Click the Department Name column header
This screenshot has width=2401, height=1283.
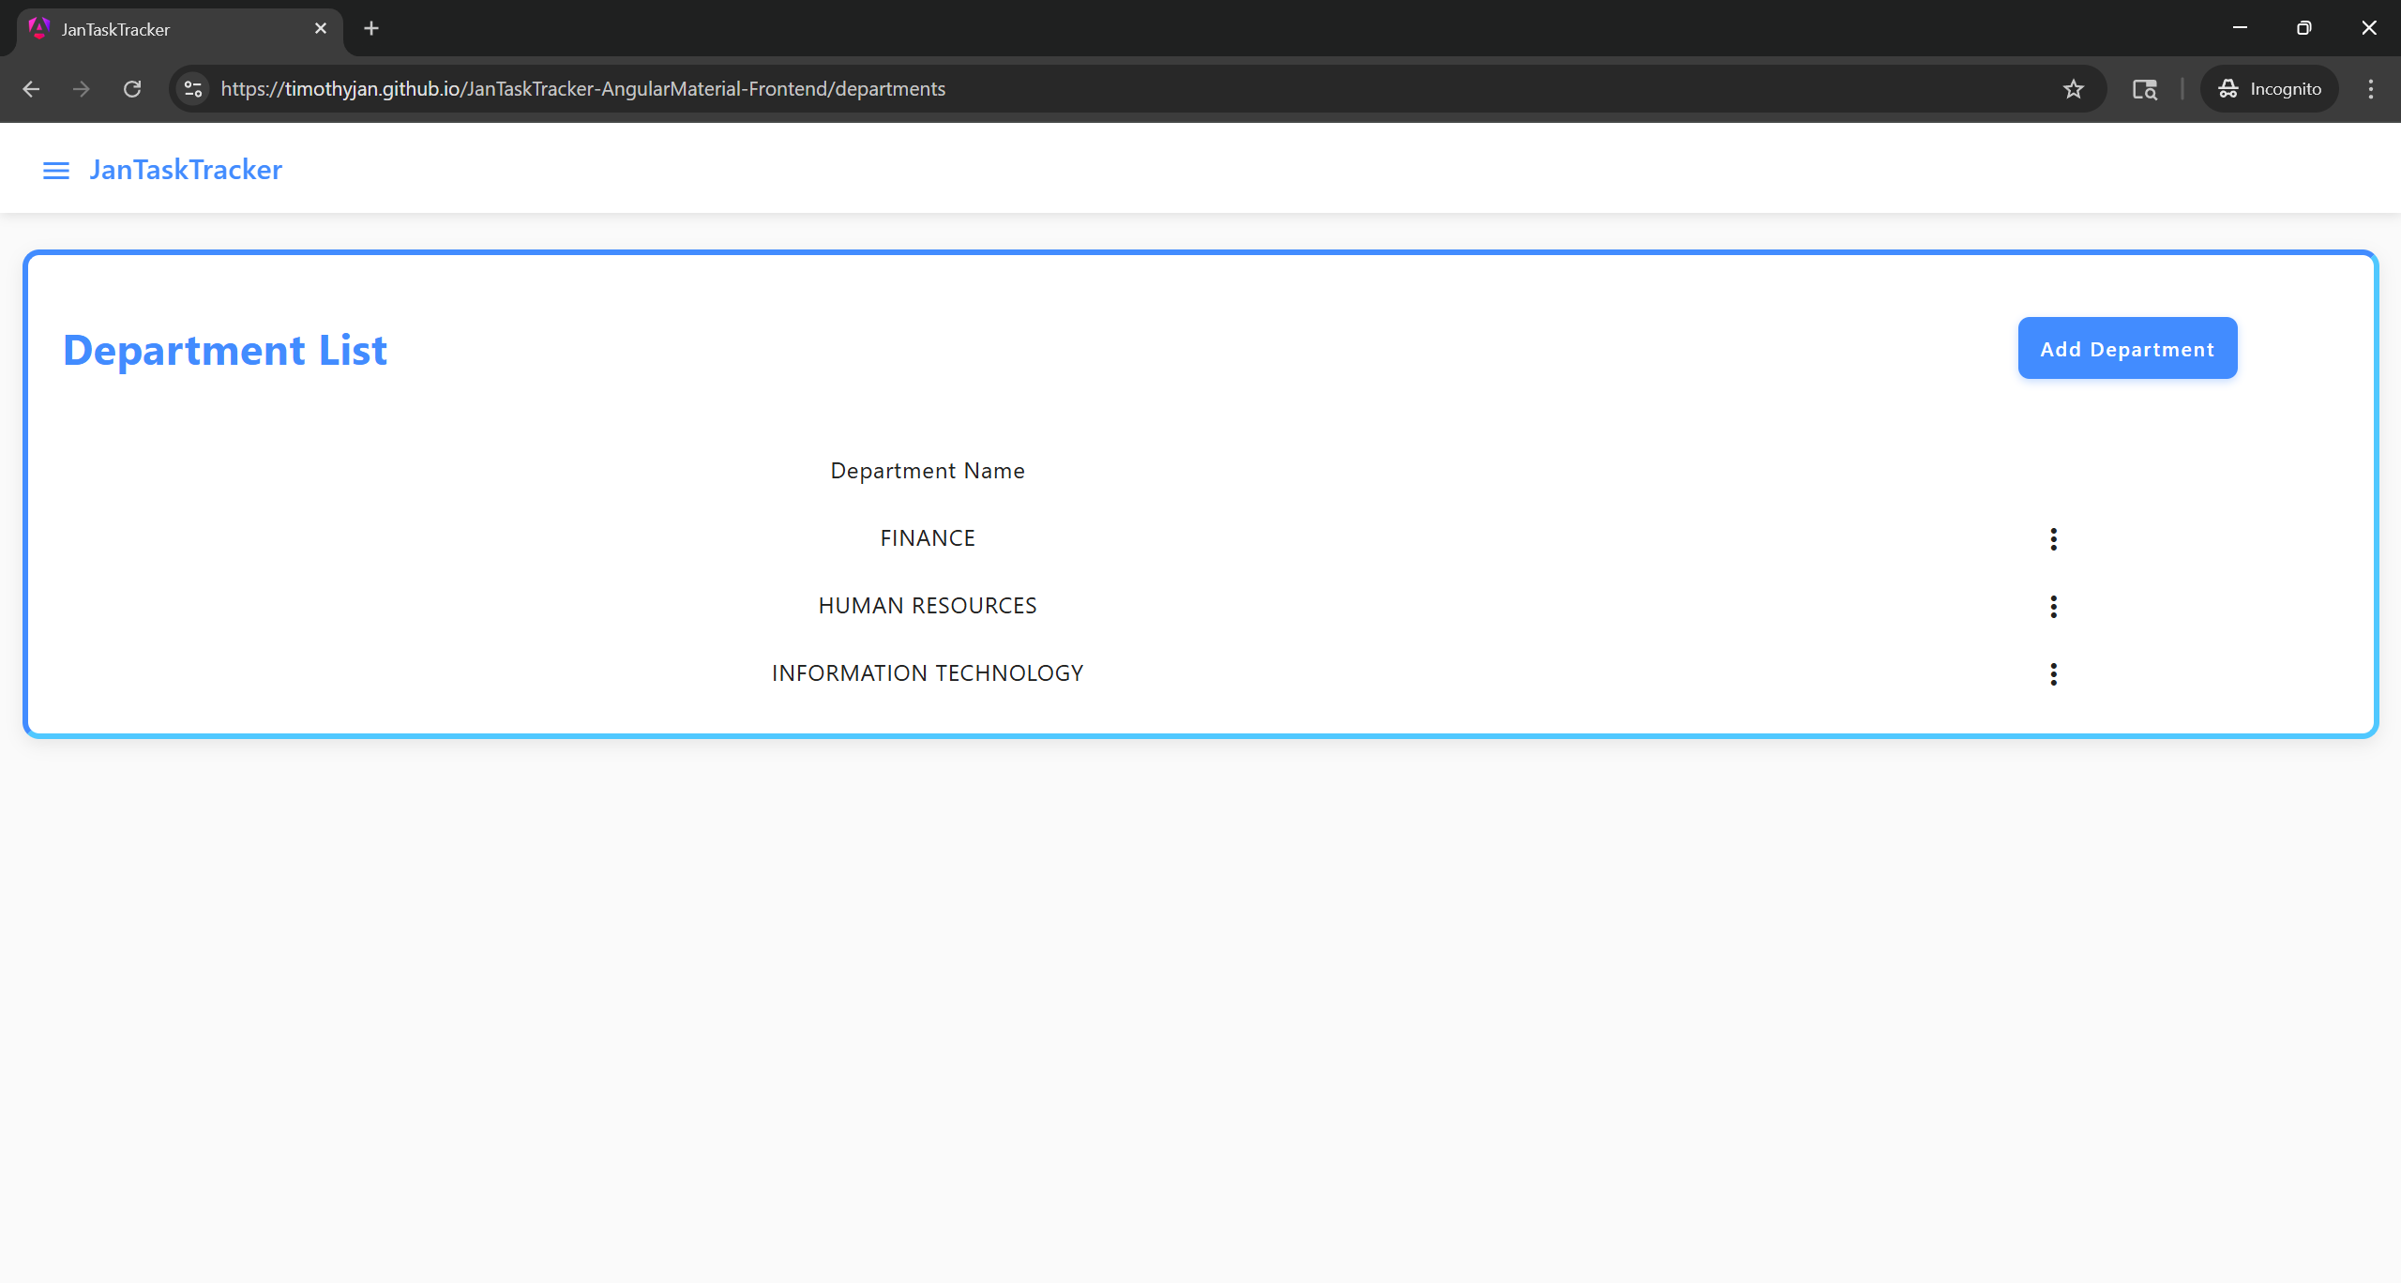click(x=927, y=471)
